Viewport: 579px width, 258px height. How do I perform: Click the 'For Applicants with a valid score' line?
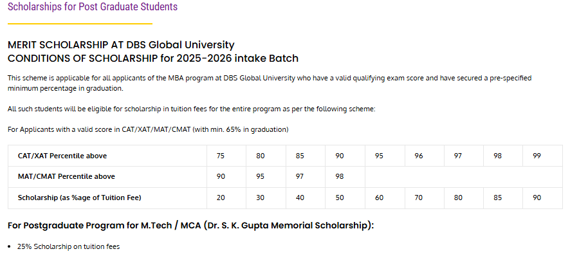click(x=148, y=129)
